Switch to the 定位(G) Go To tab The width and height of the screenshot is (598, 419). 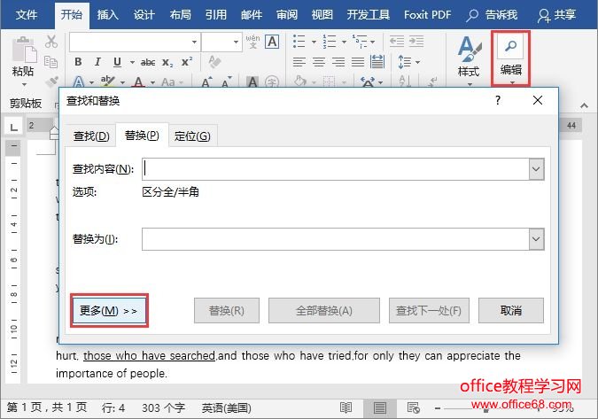pyautogui.click(x=192, y=136)
